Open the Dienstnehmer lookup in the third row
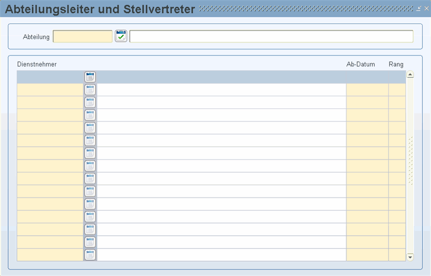The width and height of the screenshot is (431, 276). click(x=90, y=102)
